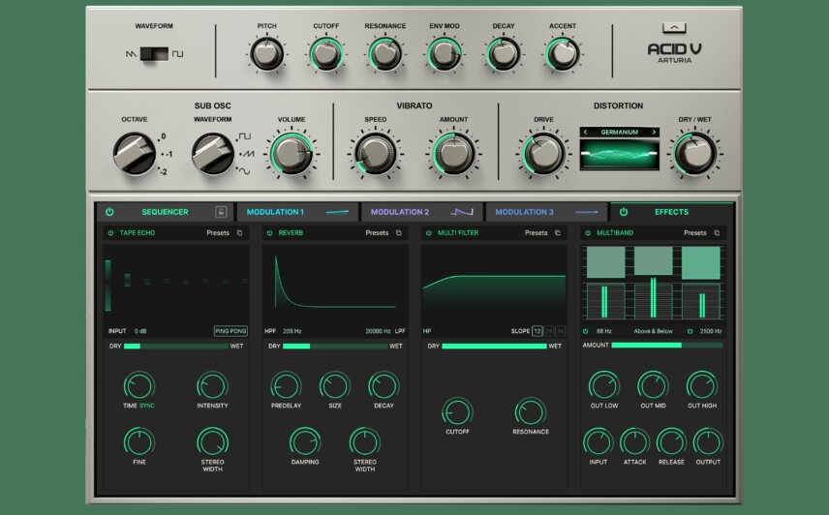The width and height of the screenshot is (829, 515).
Task: Click the Modulation 3 line icon
Action: pyautogui.click(x=586, y=212)
